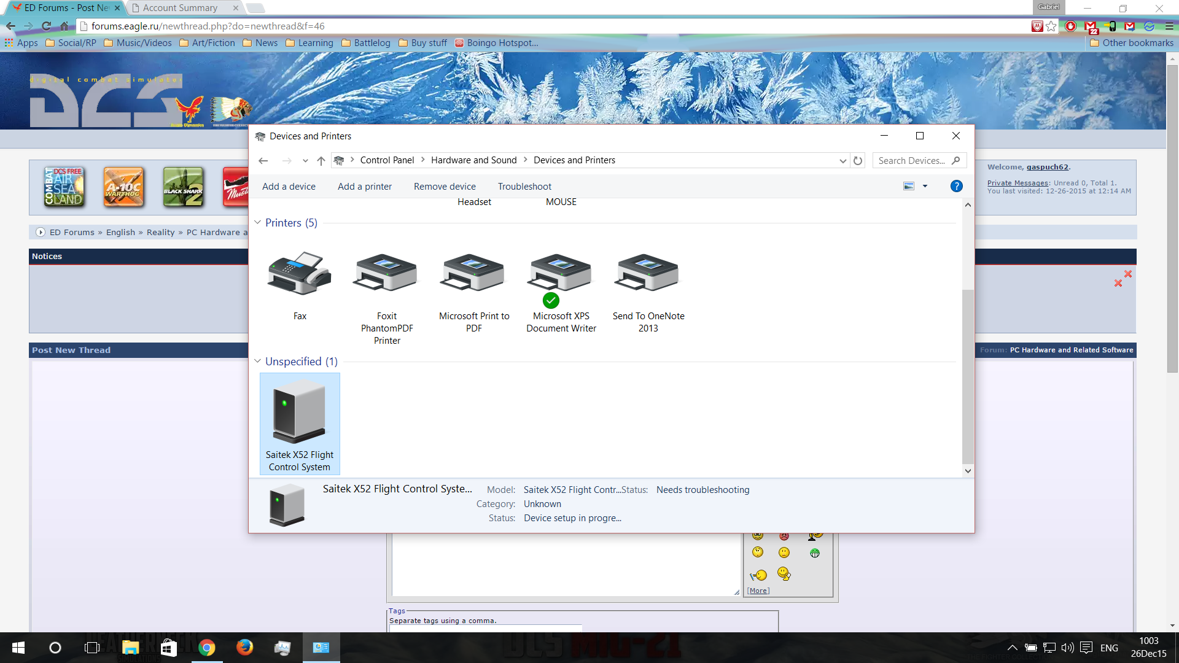Open the gaspuch62 profile link
The width and height of the screenshot is (1179, 663).
coord(1047,167)
